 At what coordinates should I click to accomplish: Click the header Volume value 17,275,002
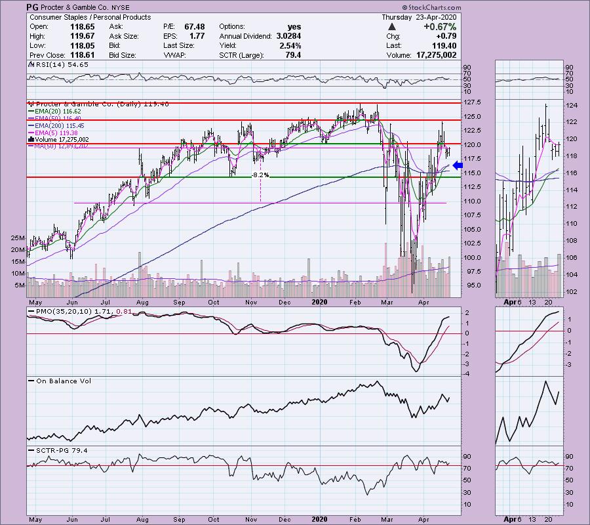coord(437,55)
